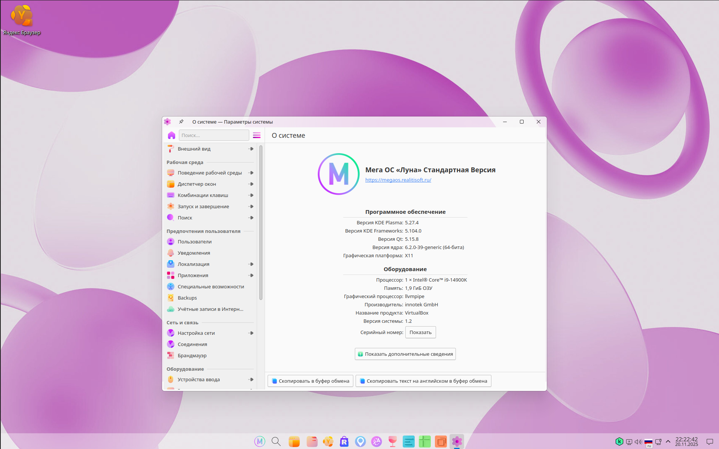Image resolution: width=719 pixels, height=449 pixels.
Task: Expand hidden system tray icons arrow
Action: point(668,442)
